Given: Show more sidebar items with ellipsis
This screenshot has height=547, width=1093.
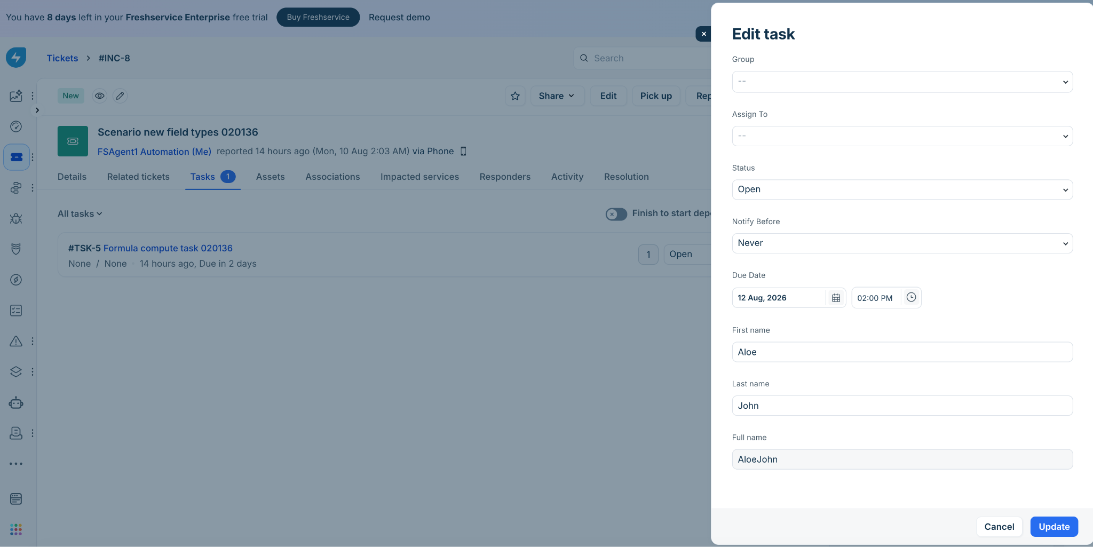Looking at the screenshot, I should 16,464.
